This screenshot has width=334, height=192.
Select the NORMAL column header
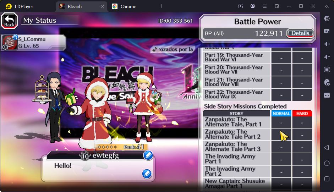(281, 113)
